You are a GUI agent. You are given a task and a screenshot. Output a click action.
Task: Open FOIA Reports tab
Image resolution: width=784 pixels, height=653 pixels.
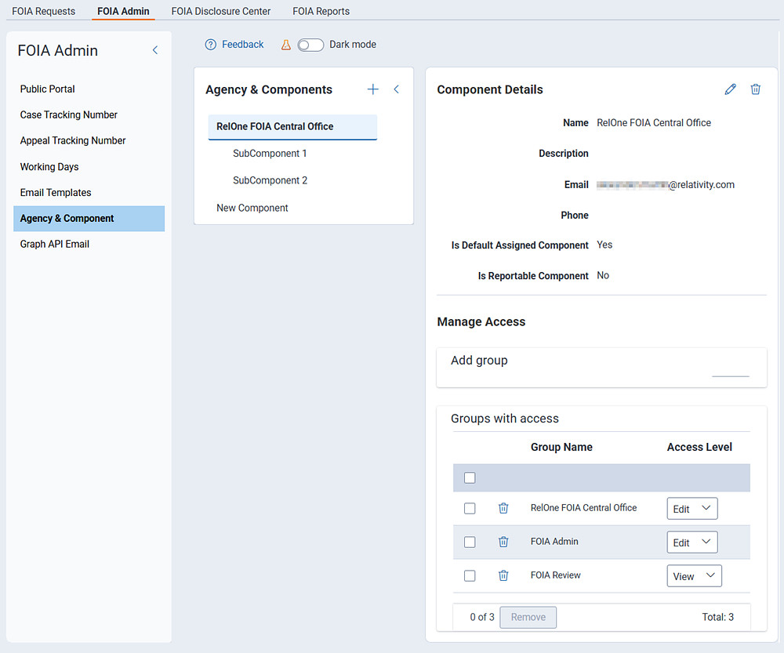321,11
